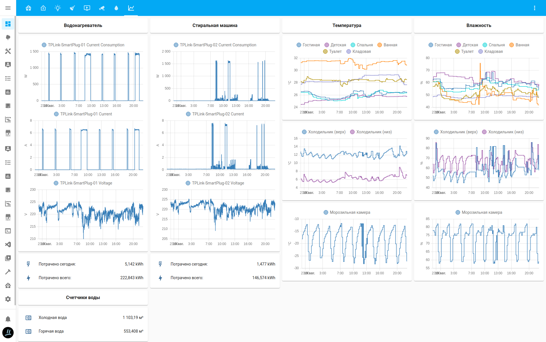Open Холодная вода 1 103,19 м³ reading

(x=133, y=318)
